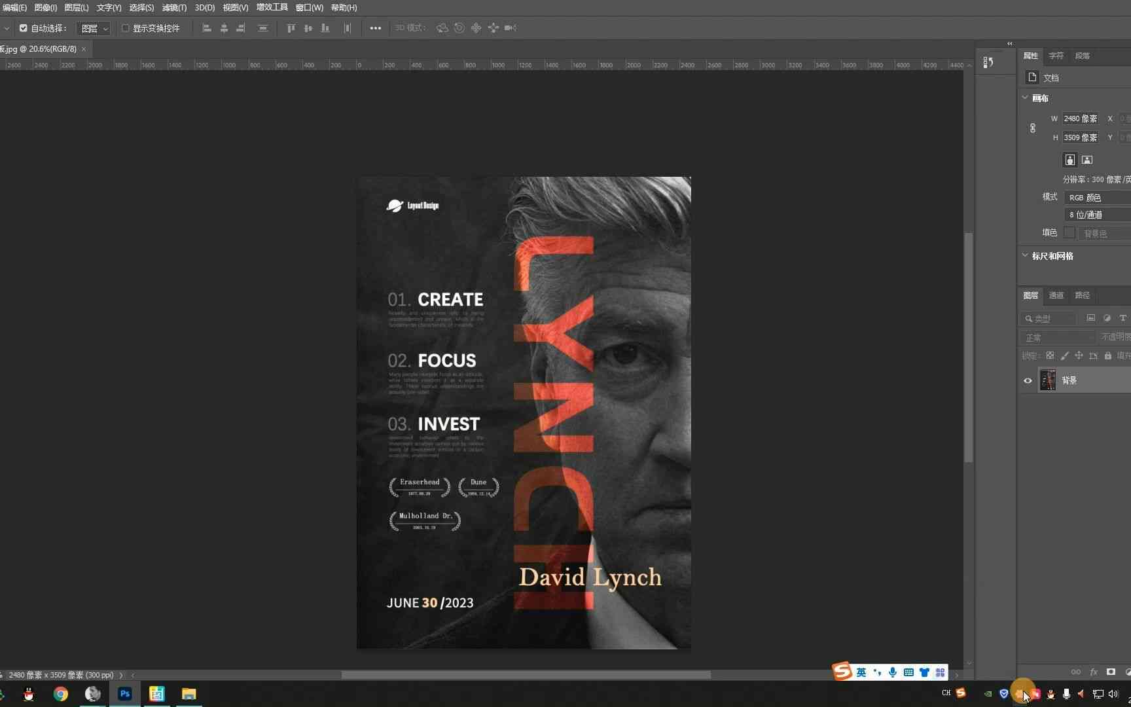Align bottom edges icon
Viewport: 1131px width, 707px height.
point(325,28)
